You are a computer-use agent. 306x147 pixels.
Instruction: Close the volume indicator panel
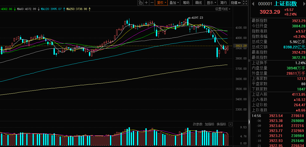click(230, 124)
